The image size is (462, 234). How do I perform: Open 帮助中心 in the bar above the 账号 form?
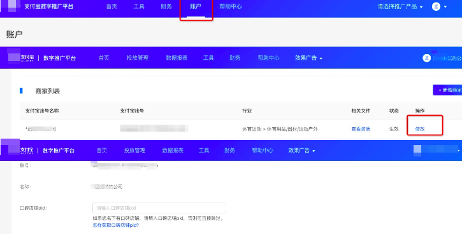coord(263,151)
